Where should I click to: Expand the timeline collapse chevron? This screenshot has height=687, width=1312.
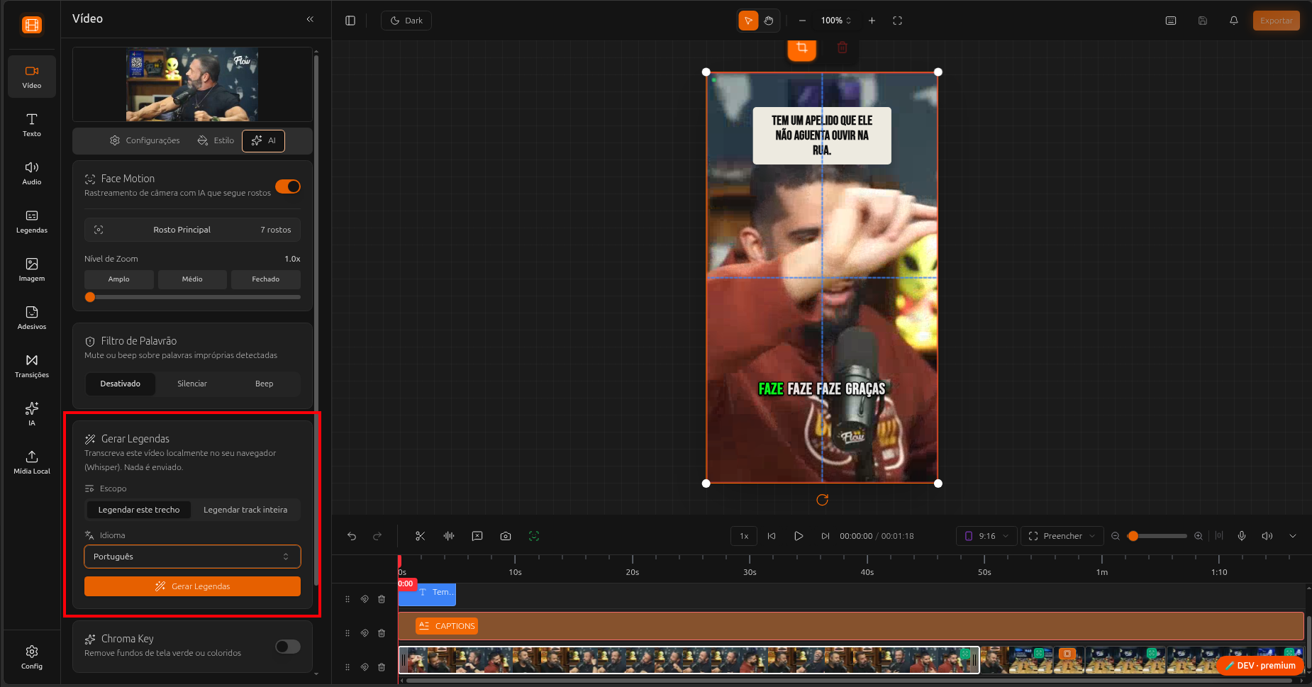(x=1293, y=536)
